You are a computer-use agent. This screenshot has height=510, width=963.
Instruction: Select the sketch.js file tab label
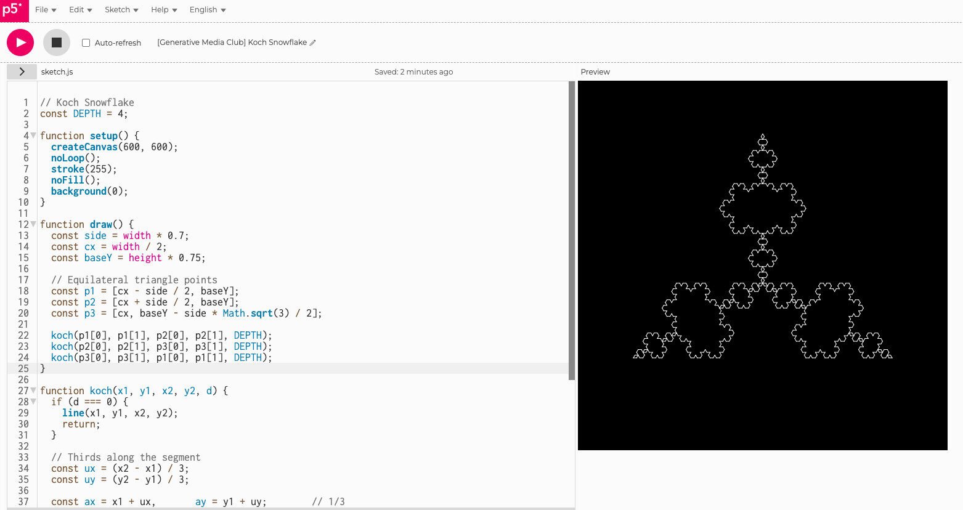coord(57,71)
